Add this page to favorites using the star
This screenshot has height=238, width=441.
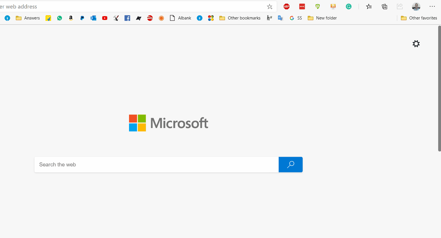[270, 6]
